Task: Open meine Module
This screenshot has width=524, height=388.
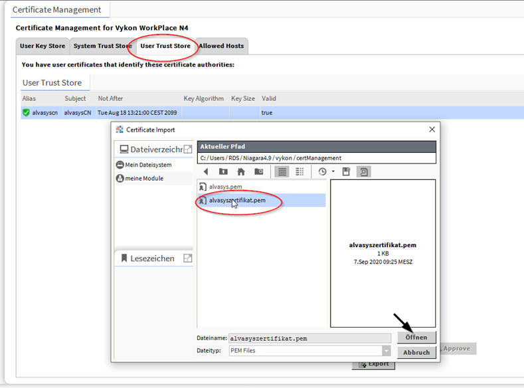Action: tap(144, 178)
